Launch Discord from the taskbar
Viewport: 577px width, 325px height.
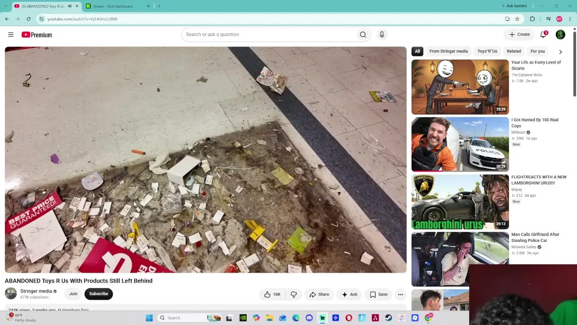(309, 318)
